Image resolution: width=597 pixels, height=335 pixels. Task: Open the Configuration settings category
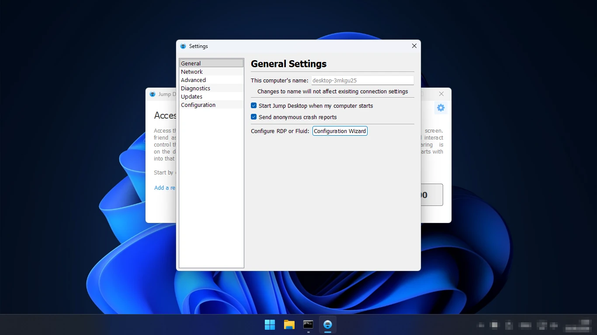[212, 105]
